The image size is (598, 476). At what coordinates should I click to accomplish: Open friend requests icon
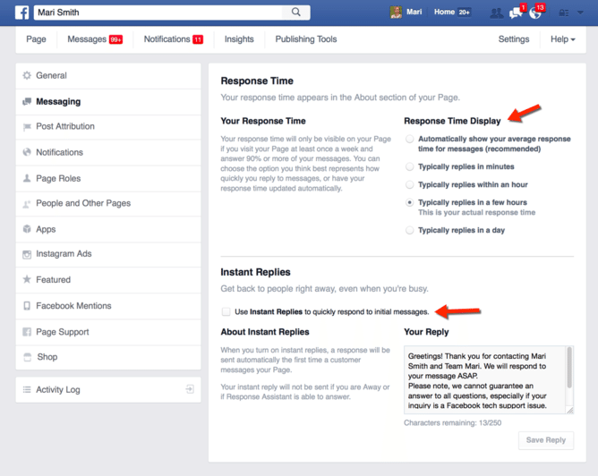click(496, 13)
